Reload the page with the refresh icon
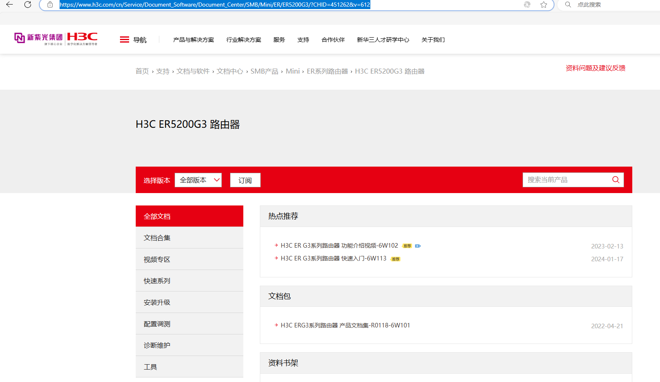 pyautogui.click(x=28, y=5)
